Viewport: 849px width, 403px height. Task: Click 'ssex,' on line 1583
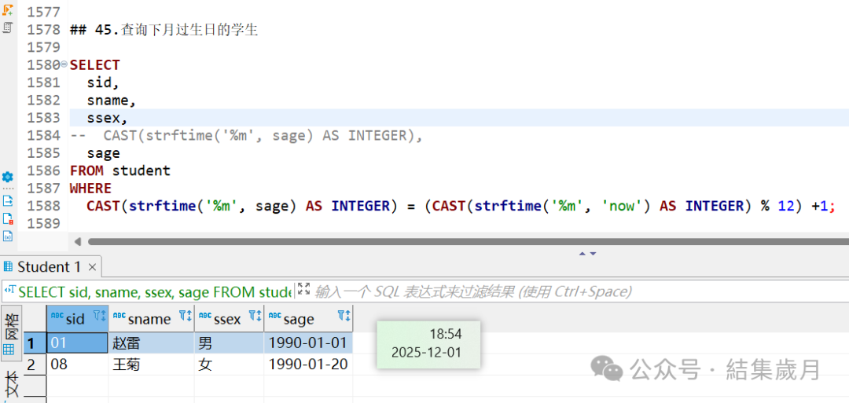pyautogui.click(x=107, y=118)
